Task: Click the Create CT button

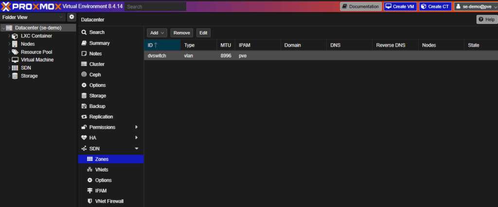Action: pyautogui.click(x=435, y=7)
